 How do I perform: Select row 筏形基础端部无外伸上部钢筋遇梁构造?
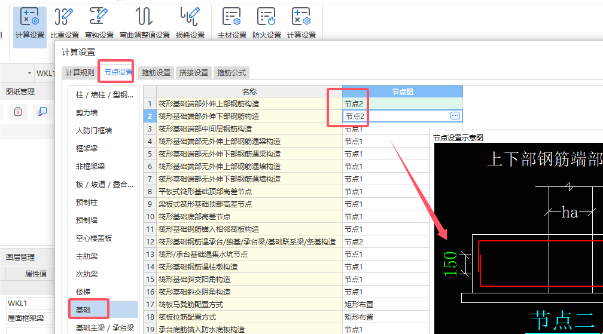pyautogui.click(x=249, y=141)
